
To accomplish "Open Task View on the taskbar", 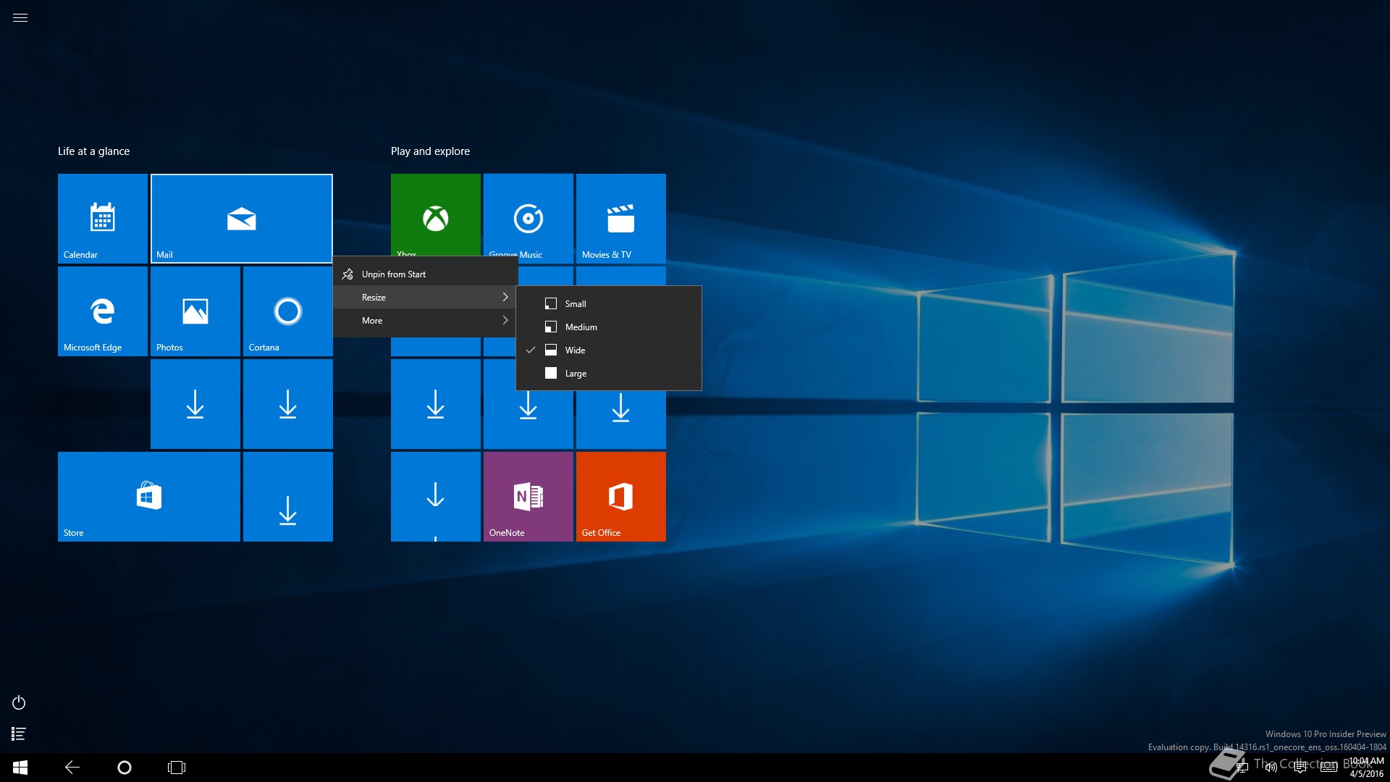I will (177, 768).
